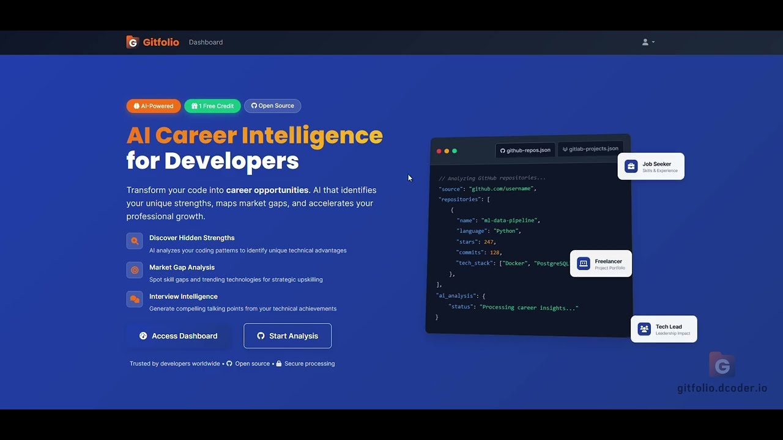Switch to the github-repos.json tab
Viewport: 783px width, 440px height.
525,150
